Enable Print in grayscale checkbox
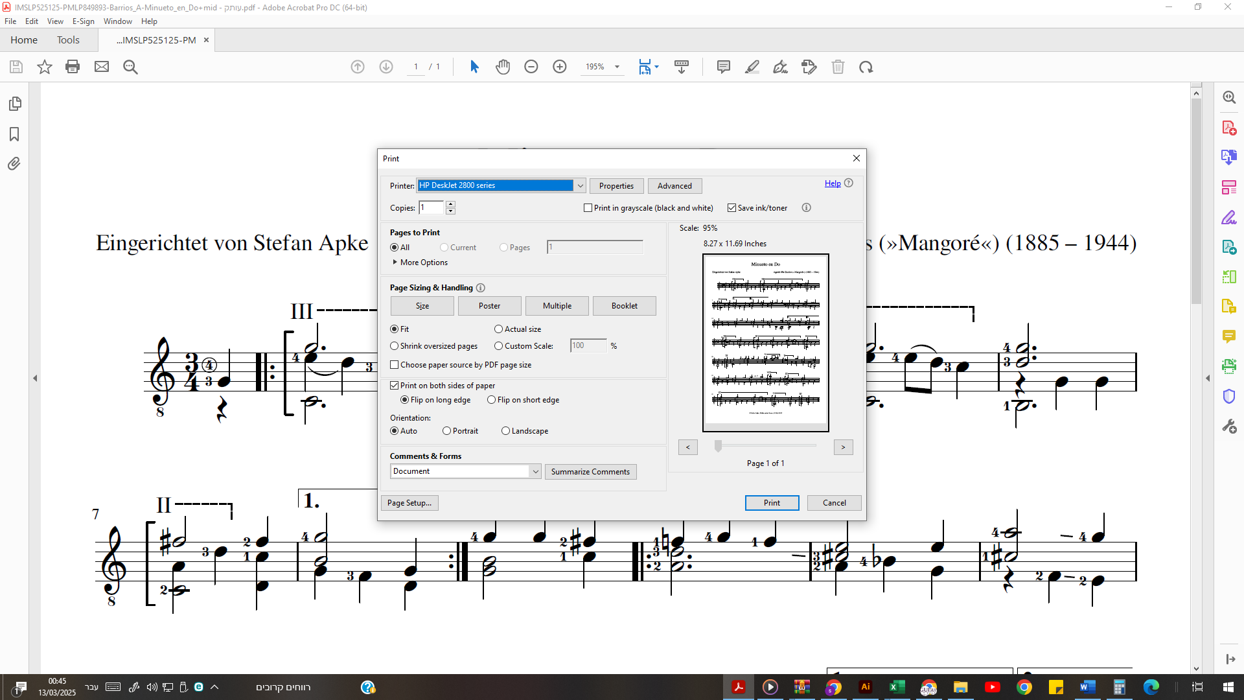Viewport: 1244px width, 700px height. [588, 208]
